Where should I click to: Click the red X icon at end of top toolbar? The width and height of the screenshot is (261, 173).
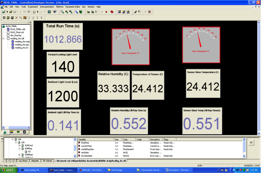150,12
